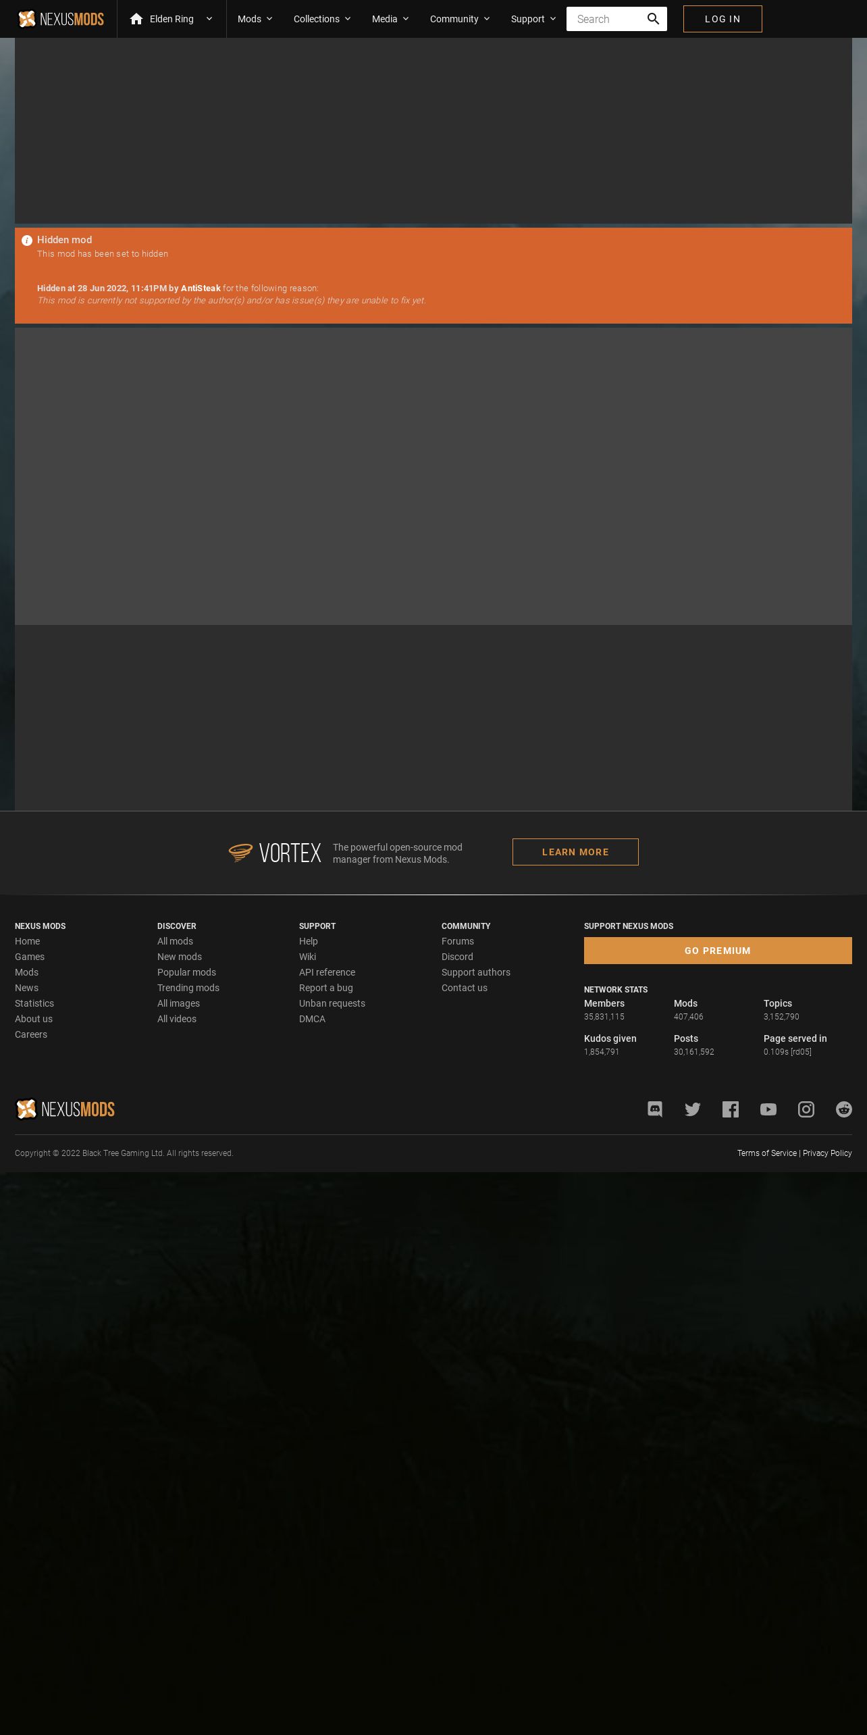Image resolution: width=867 pixels, height=1735 pixels.
Task: Open the New mods link
Action: tap(180, 957)
